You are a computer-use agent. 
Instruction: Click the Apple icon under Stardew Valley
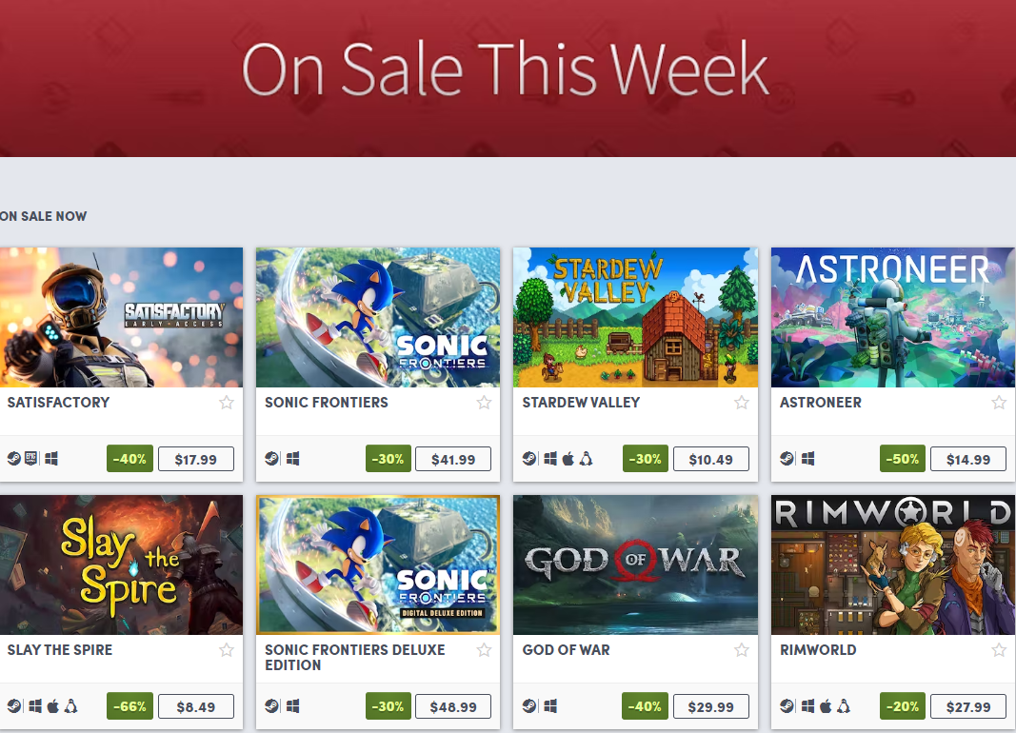tap(568, 459)
